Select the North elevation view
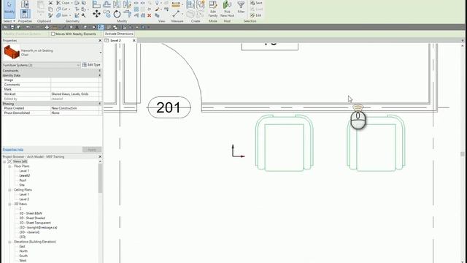 (23, 251)
